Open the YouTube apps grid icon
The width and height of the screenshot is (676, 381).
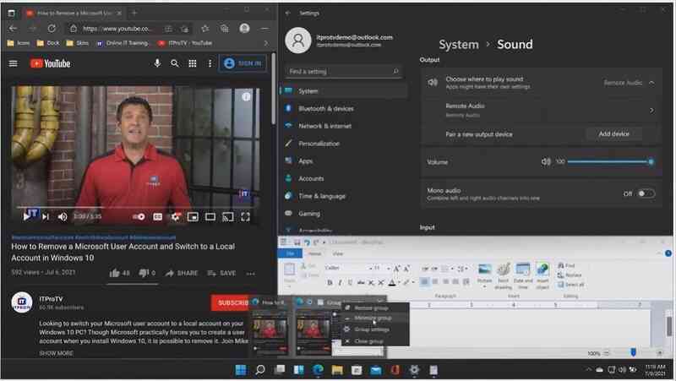tap(193, 63)
